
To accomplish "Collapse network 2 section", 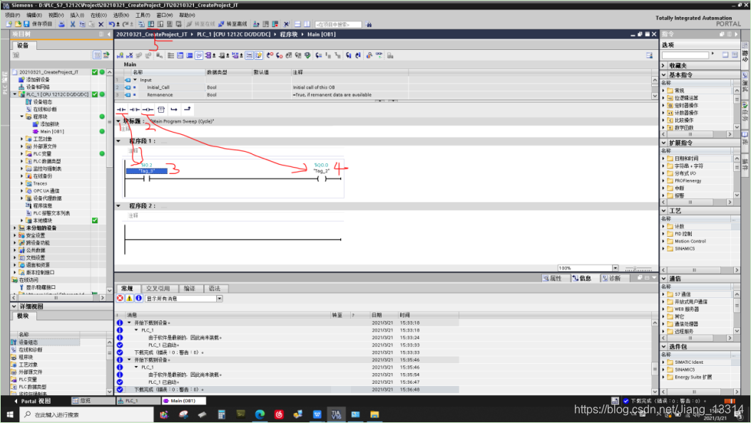I will 119,206.
